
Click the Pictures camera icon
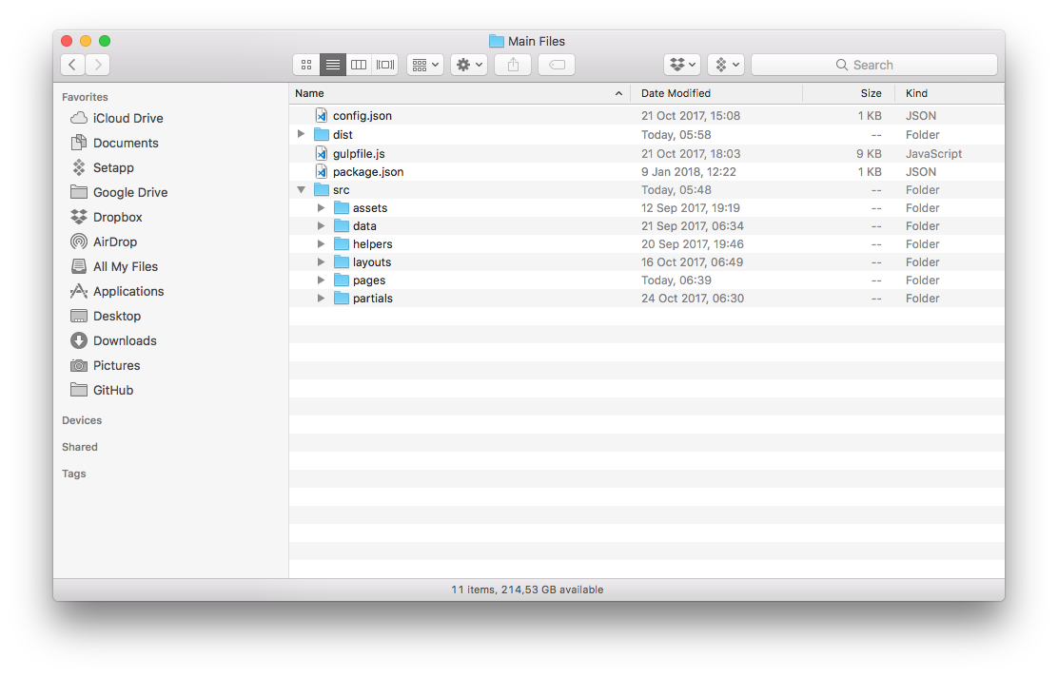pos(79,365)
